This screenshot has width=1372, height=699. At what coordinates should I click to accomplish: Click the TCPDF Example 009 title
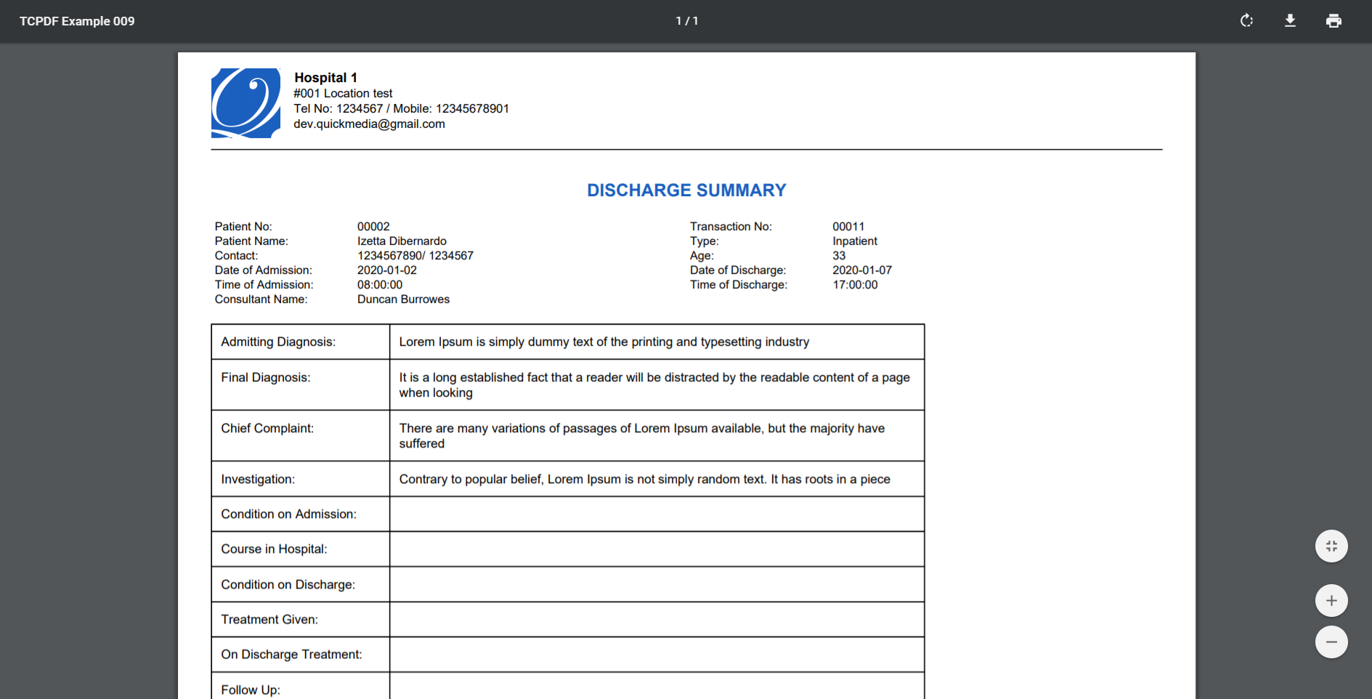click(x=77, y=21)
